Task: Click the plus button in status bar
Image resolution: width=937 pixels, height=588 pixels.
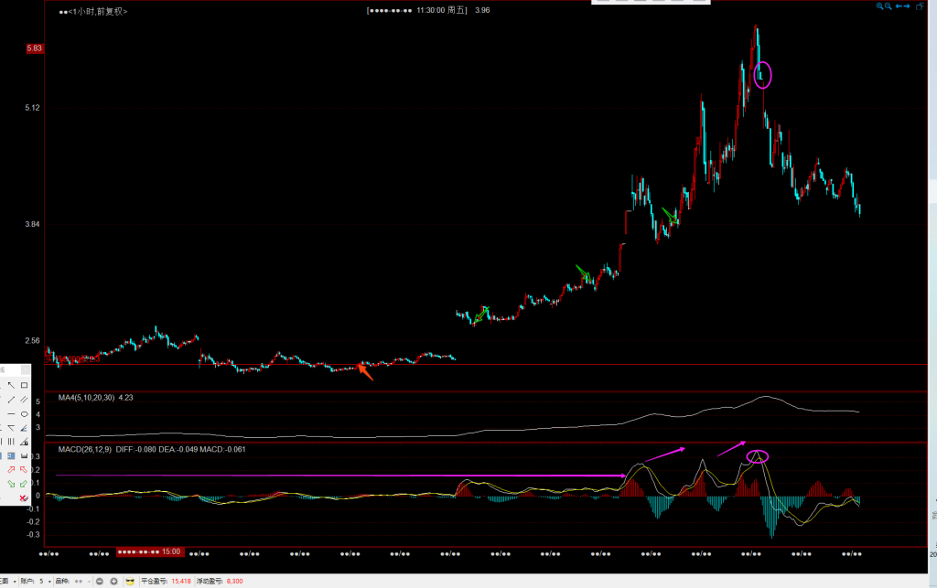Action: click(x=113, y=581)
